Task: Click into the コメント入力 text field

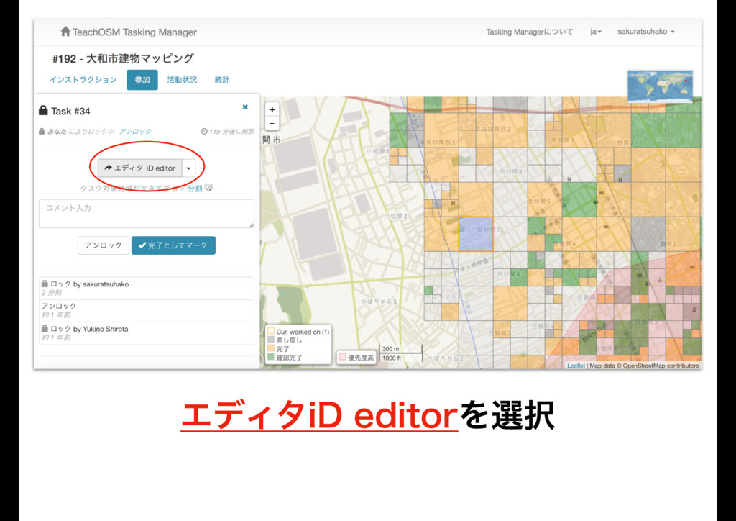Action: pos(146,214)
